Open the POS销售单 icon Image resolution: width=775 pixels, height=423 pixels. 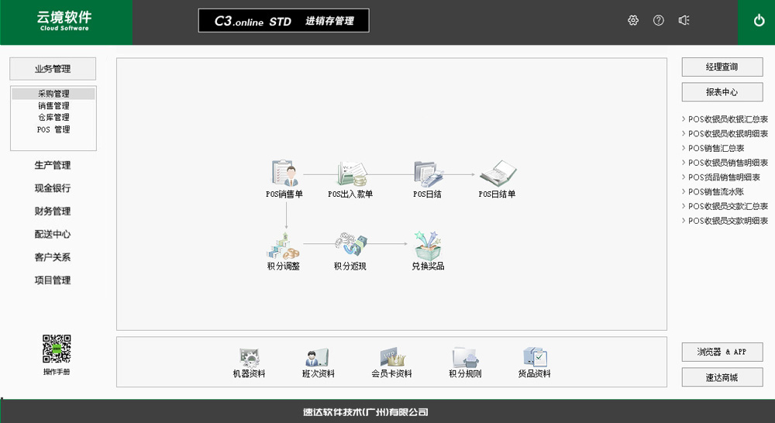[x=284, y=174]
